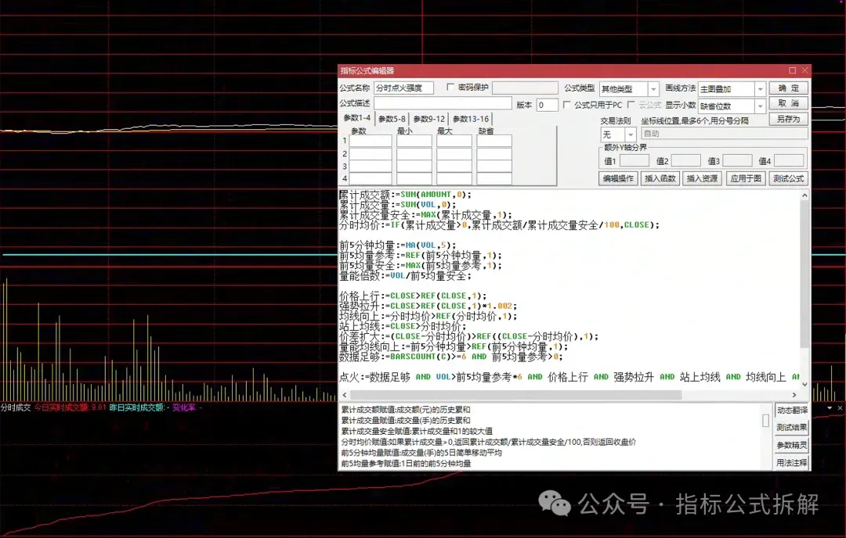Close the 指标公式编辑器 window
The image size is (846, 538).
pyautogui.click(x=804, y=70)
